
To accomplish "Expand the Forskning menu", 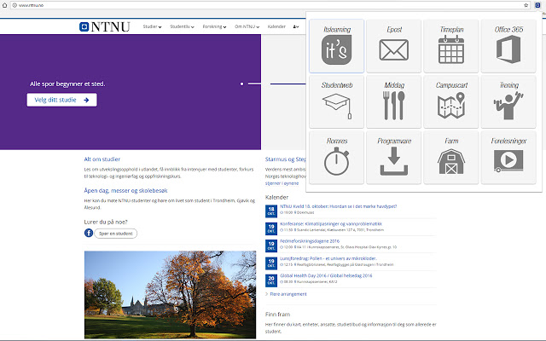I will 214,26.
